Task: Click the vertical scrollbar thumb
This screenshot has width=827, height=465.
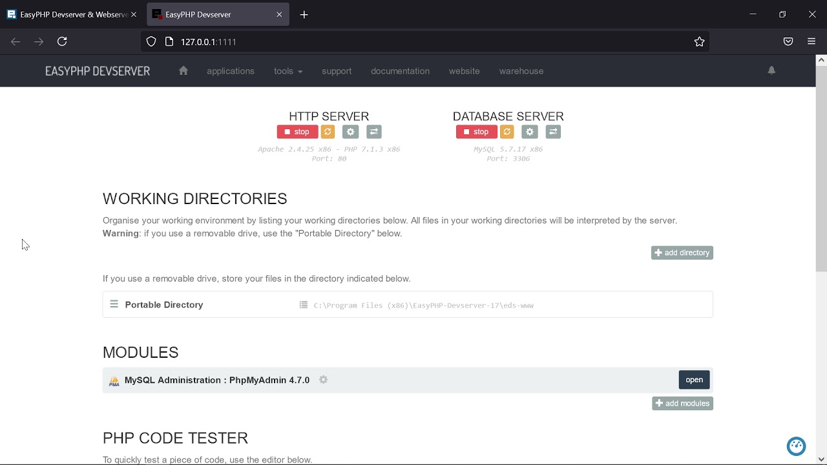Action: pyautogui.click(x=822, y=169)
